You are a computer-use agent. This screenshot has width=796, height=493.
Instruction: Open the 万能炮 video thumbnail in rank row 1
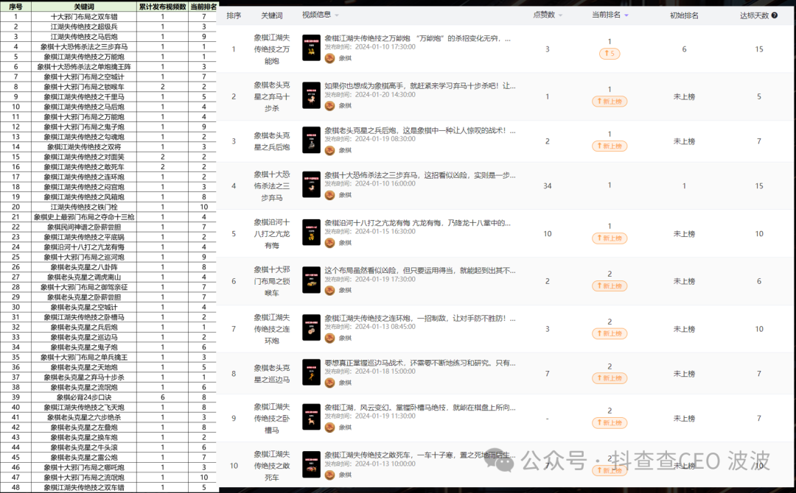click(x=311, y=48)
